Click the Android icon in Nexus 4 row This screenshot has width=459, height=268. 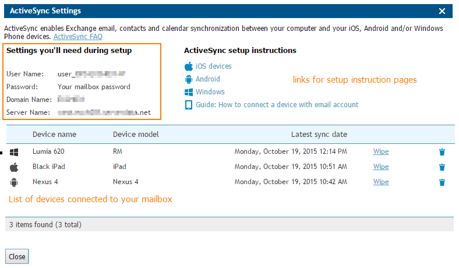[x=15, y=182]
